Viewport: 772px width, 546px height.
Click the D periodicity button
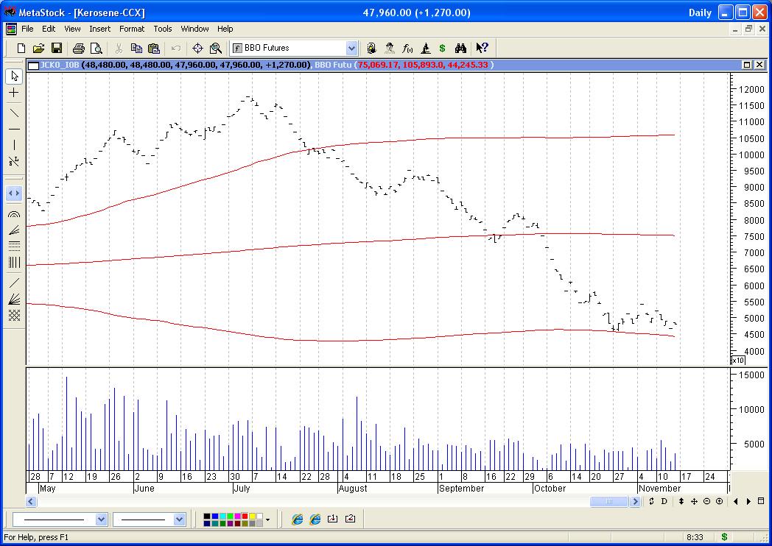(664, 502)
